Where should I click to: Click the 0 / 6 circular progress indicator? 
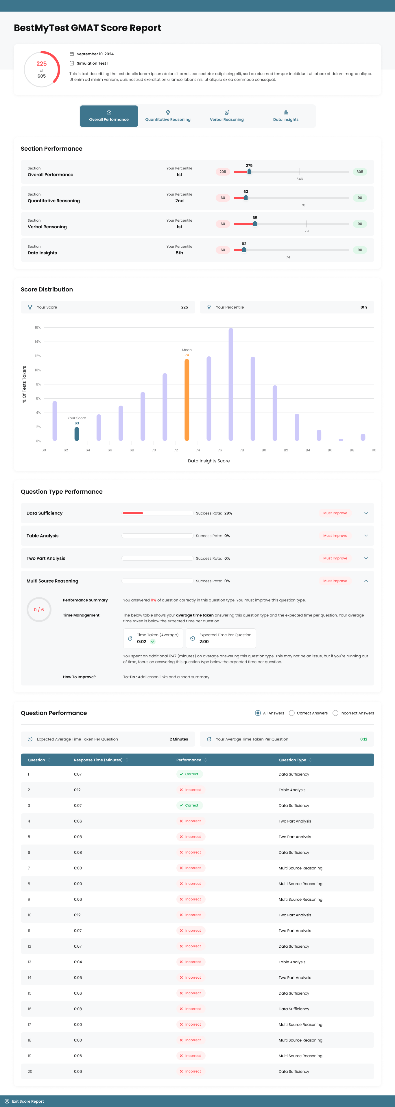coord(39,609)
